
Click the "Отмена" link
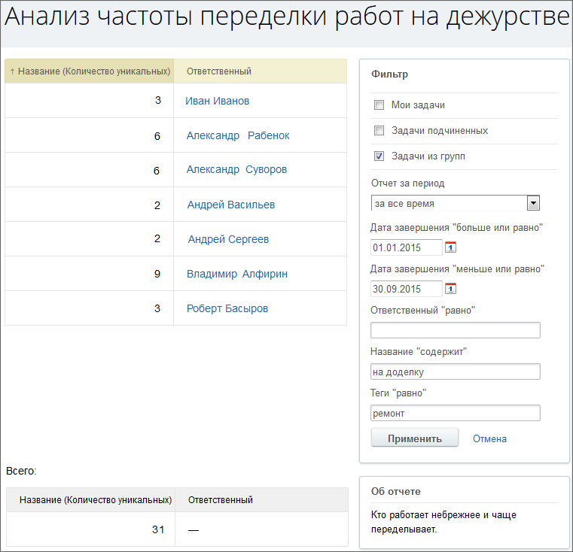pyautogui.click(x=489, y=439)
